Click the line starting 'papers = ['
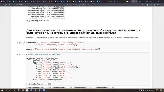This screenshot has width=164, height=92. point(63,49)
